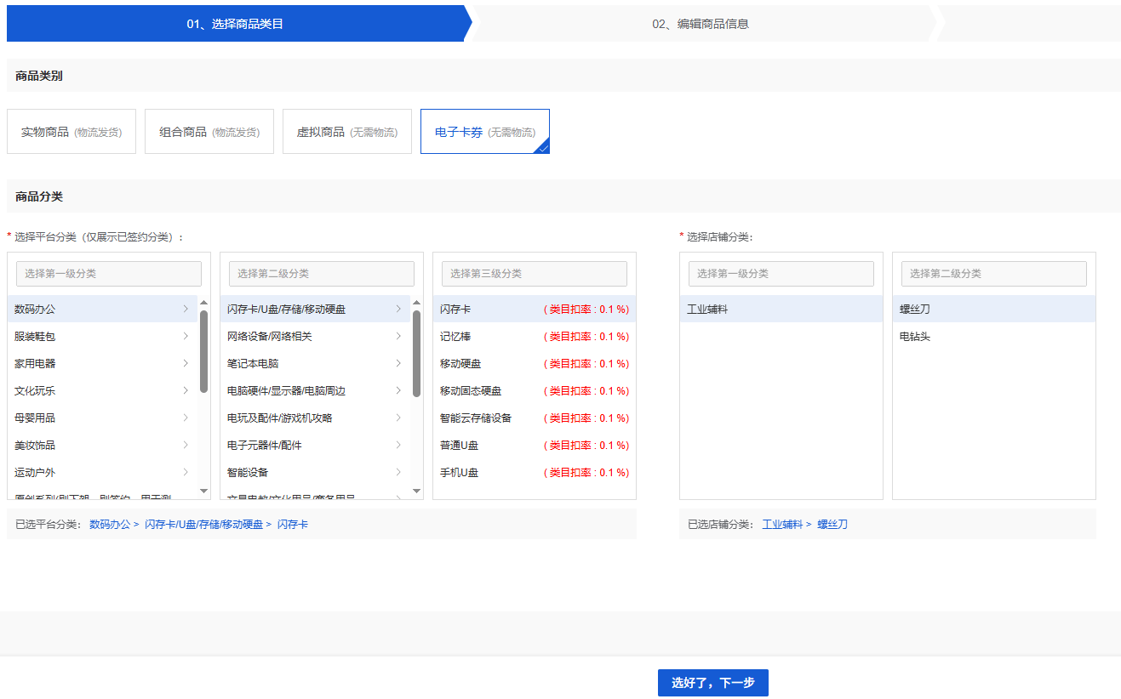Viewport: 1121px width, 699px height.
Task: Open 数码办公 link in selected platform path
Action: (110, 525)
